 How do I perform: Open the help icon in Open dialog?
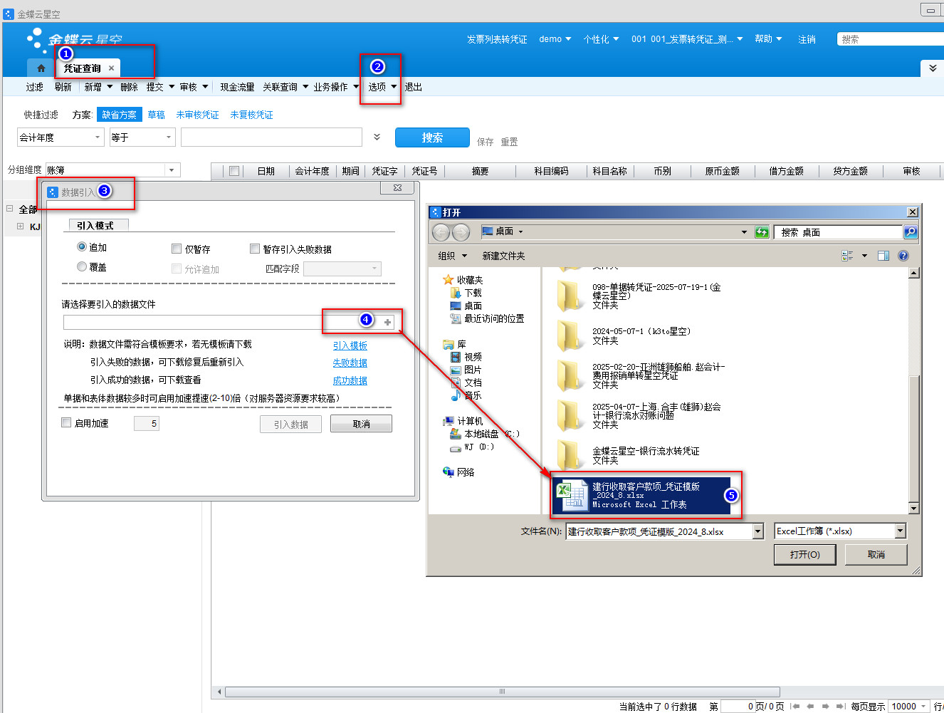[903, 256]
